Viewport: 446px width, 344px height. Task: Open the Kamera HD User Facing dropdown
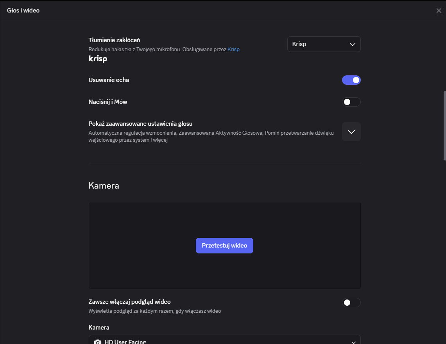point(225,340)
